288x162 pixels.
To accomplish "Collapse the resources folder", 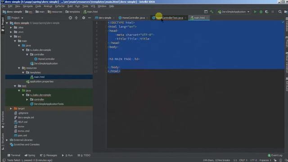I will (x=19, y=68).
